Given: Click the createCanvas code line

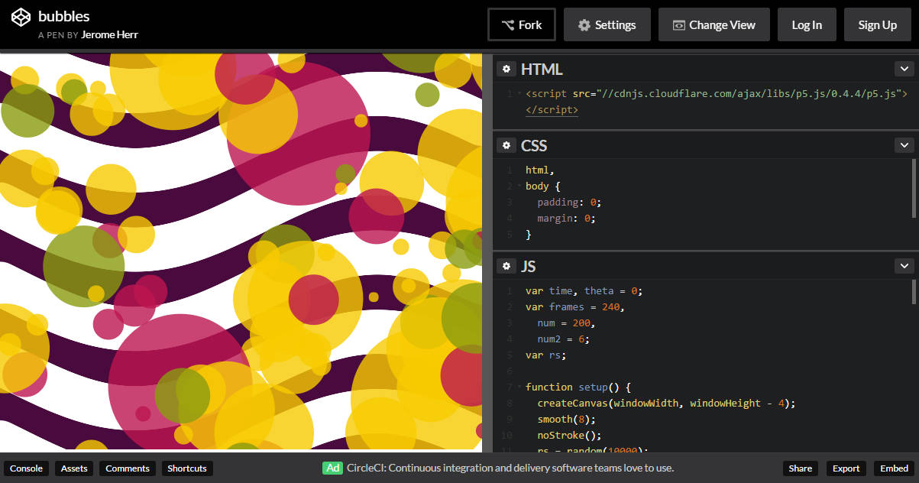Looking at the screenshot, I should 666,404.
